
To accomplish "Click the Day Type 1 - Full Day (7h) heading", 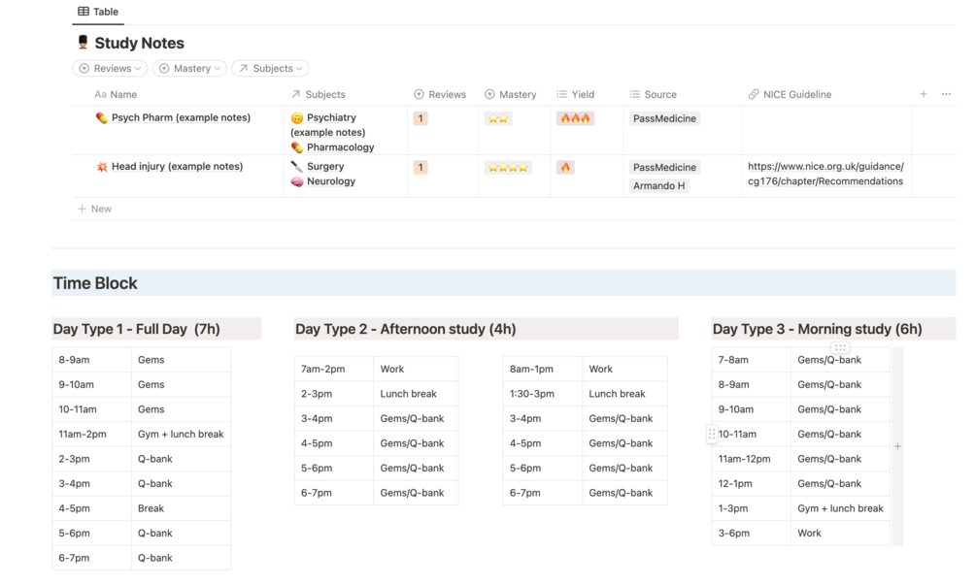I will pyautogui.click(x=136, y=329).
